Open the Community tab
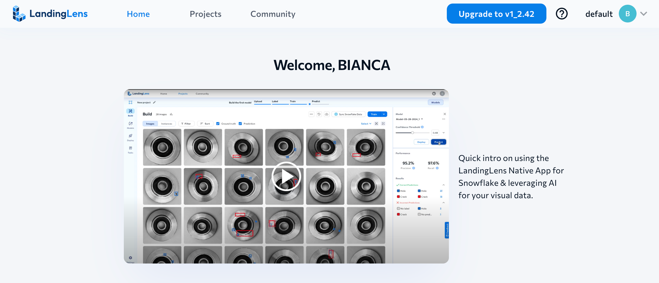This screenshot has height=283, width=659. pyautogui.click(x=273, y=14)
